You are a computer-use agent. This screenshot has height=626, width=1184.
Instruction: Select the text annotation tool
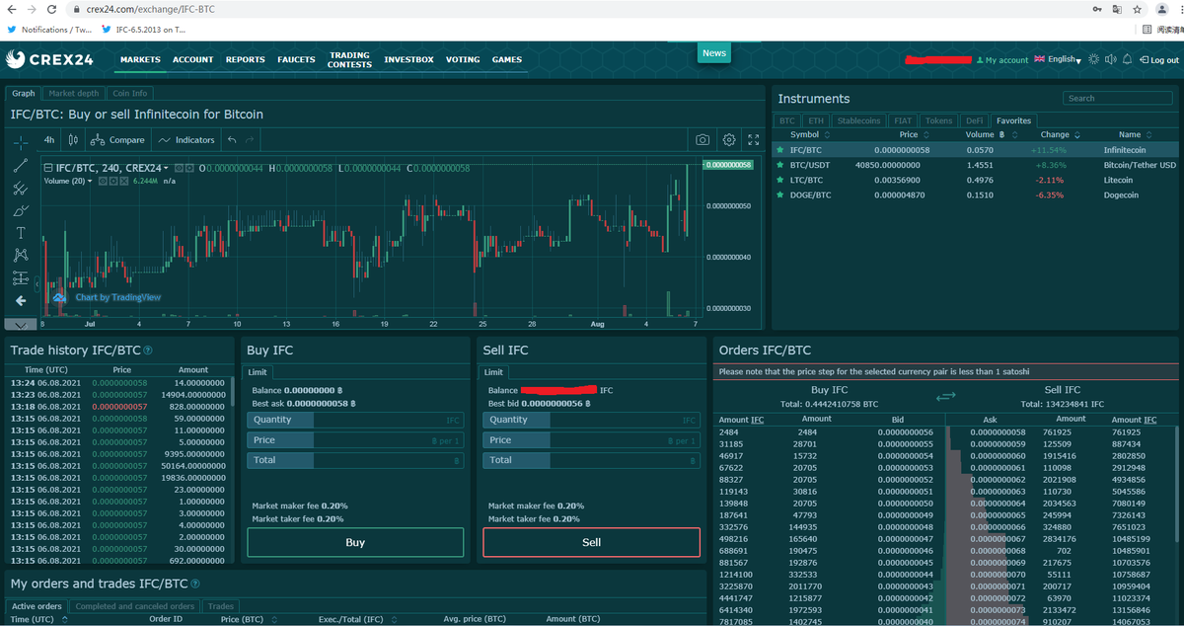pos(21,233)
